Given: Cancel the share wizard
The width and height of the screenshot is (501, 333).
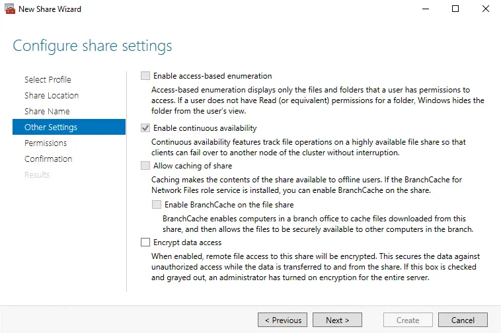Looking at the screenshot, I should (463, 320).
